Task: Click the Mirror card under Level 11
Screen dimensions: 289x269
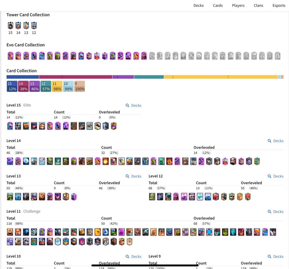Action: pos(209,232)
